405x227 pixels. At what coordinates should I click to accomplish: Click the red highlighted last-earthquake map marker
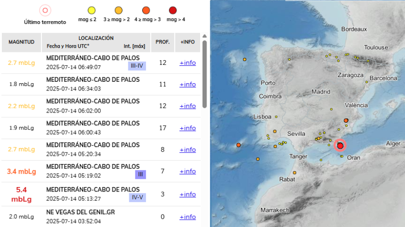(340, 146)
